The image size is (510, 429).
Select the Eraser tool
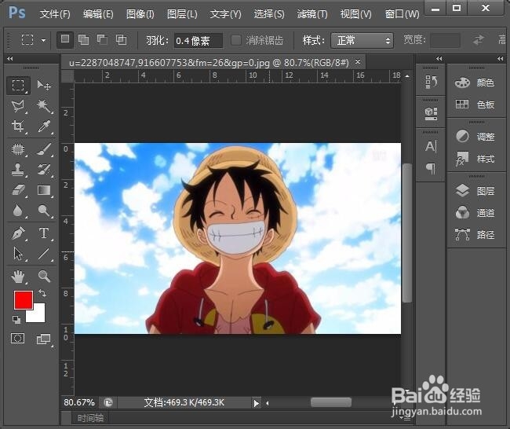coord(18,190)
